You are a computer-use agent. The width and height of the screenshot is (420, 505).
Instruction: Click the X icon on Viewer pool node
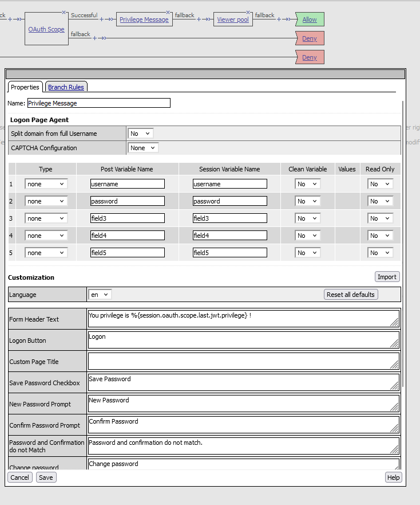(x=249, y=11)
